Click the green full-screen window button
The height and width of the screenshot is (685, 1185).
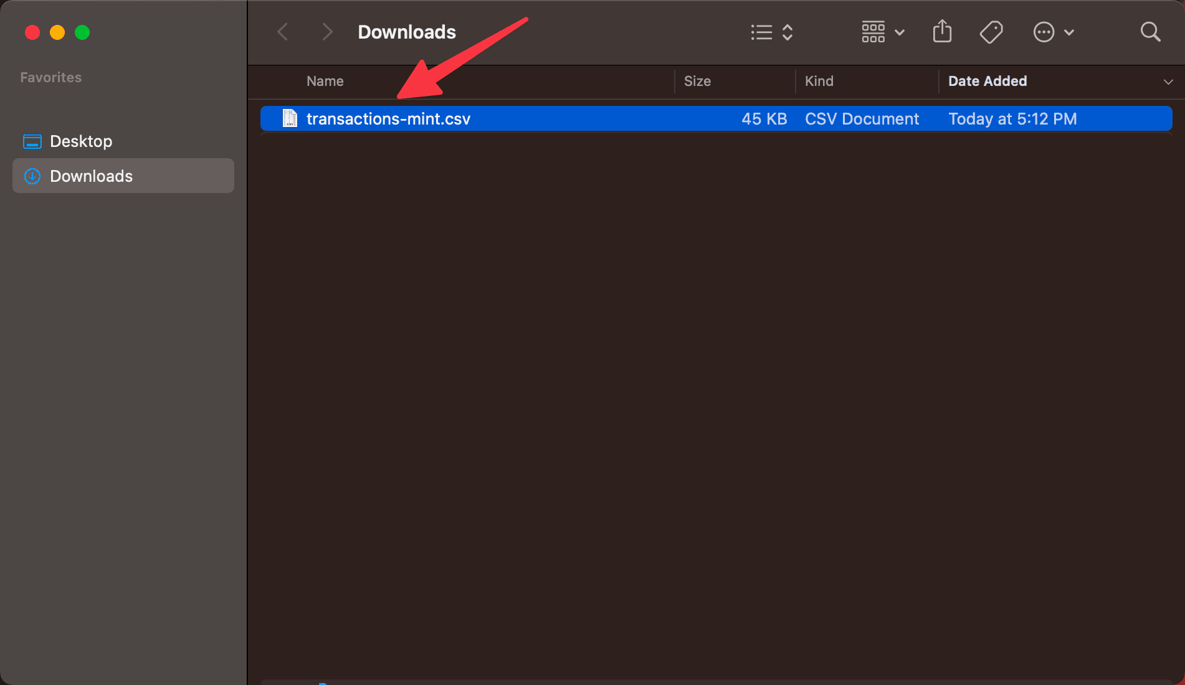pyautogui.click(x=82, y=32)
